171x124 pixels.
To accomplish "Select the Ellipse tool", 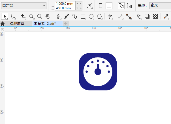I will 91,17.
